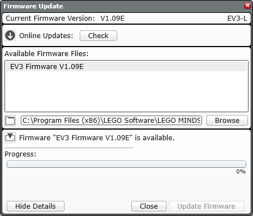
Task: Click the firmware available status icon
Action: 10,137
